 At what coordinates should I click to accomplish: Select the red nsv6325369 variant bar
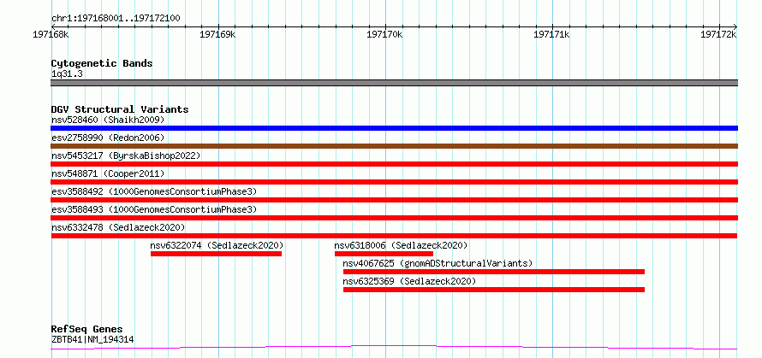pos(494,290)
